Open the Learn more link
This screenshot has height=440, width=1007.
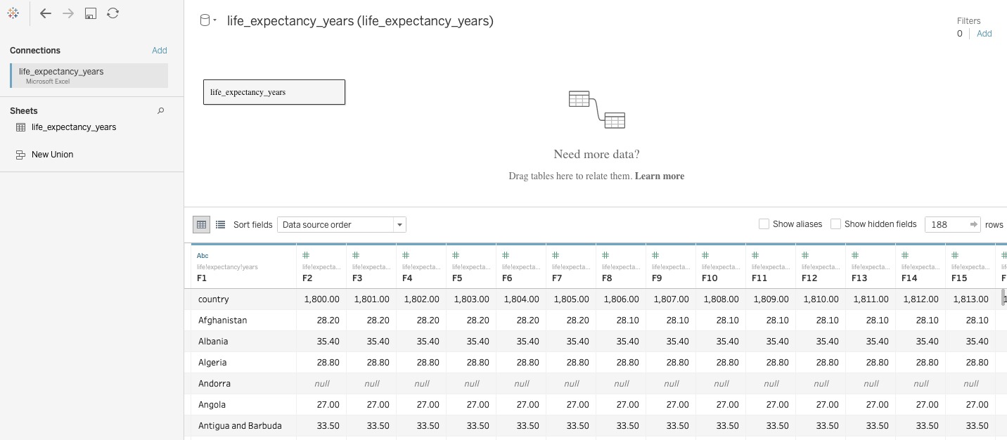pos(659,176)
